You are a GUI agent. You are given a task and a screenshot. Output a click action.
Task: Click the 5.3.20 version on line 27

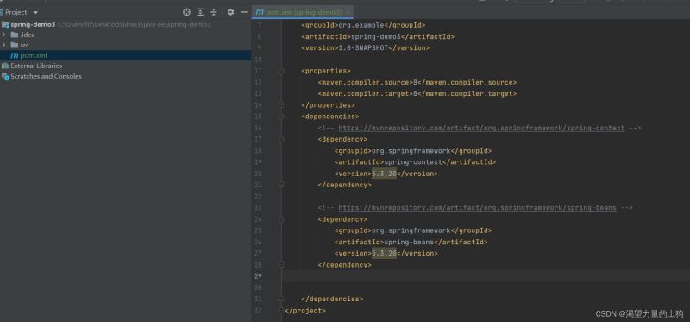click(384, 253)
